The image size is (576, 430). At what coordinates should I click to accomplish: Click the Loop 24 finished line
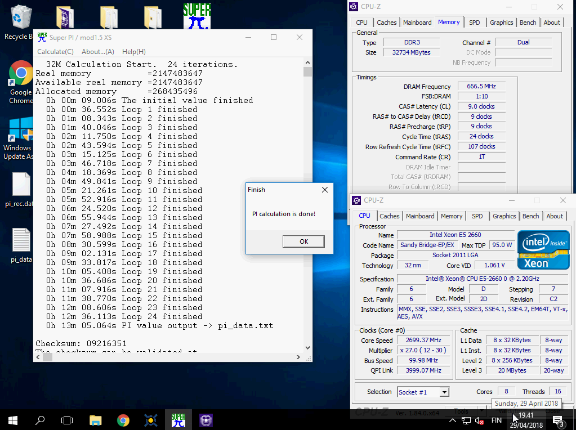point(124,316)
